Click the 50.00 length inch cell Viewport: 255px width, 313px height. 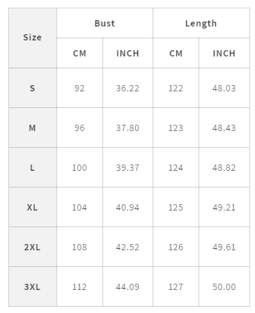(x=224, y=287)
